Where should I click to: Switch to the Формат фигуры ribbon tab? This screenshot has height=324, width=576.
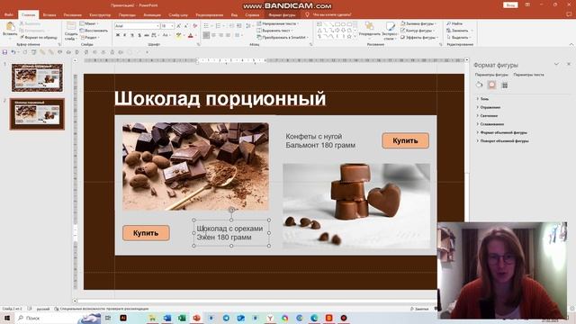(x=282, y=15)
